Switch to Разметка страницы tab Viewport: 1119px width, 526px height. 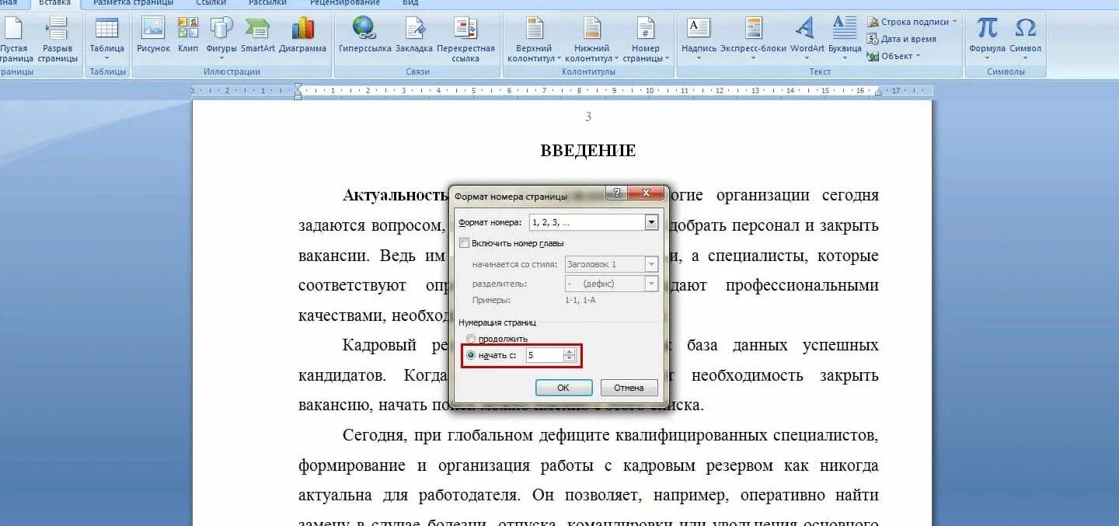[133, 3]
